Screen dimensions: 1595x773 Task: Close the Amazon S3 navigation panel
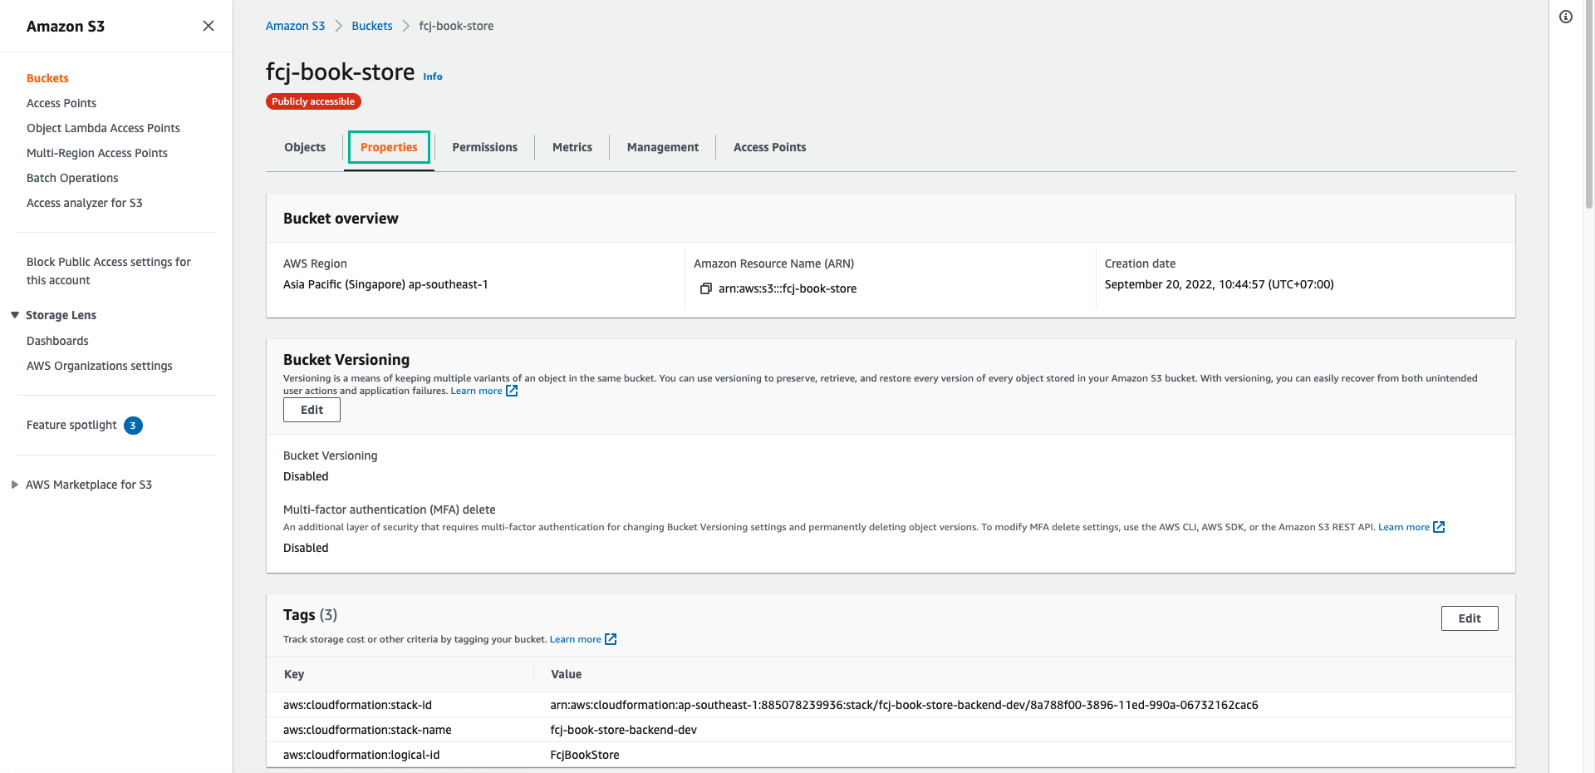[209, 26]
